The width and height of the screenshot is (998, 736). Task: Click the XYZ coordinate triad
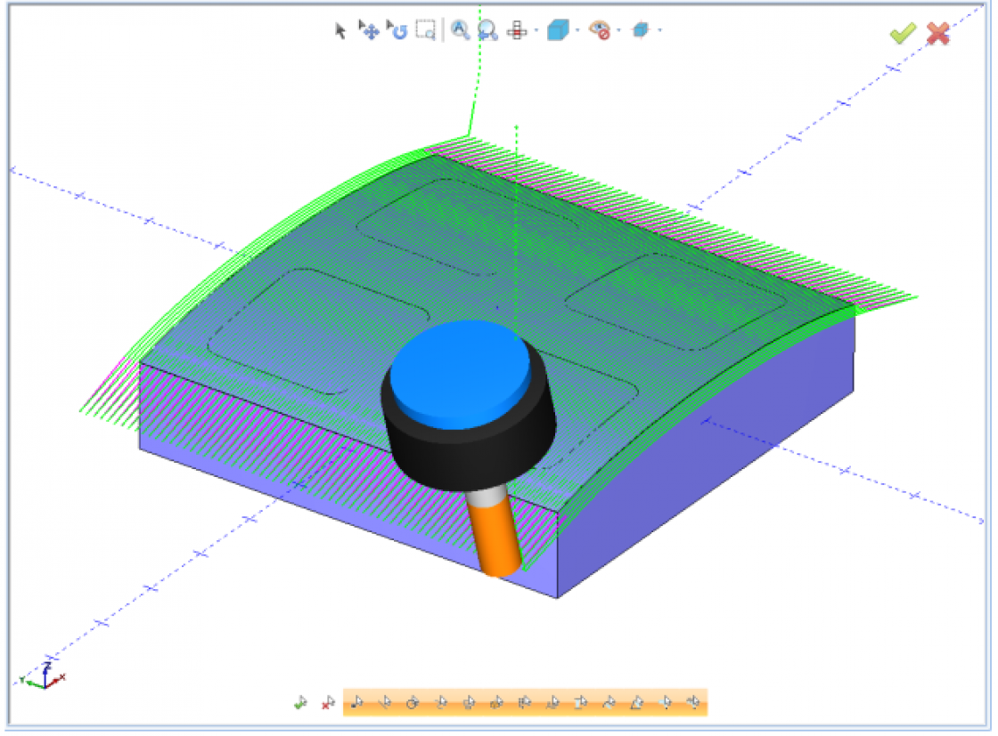click(x=43, y=677)
